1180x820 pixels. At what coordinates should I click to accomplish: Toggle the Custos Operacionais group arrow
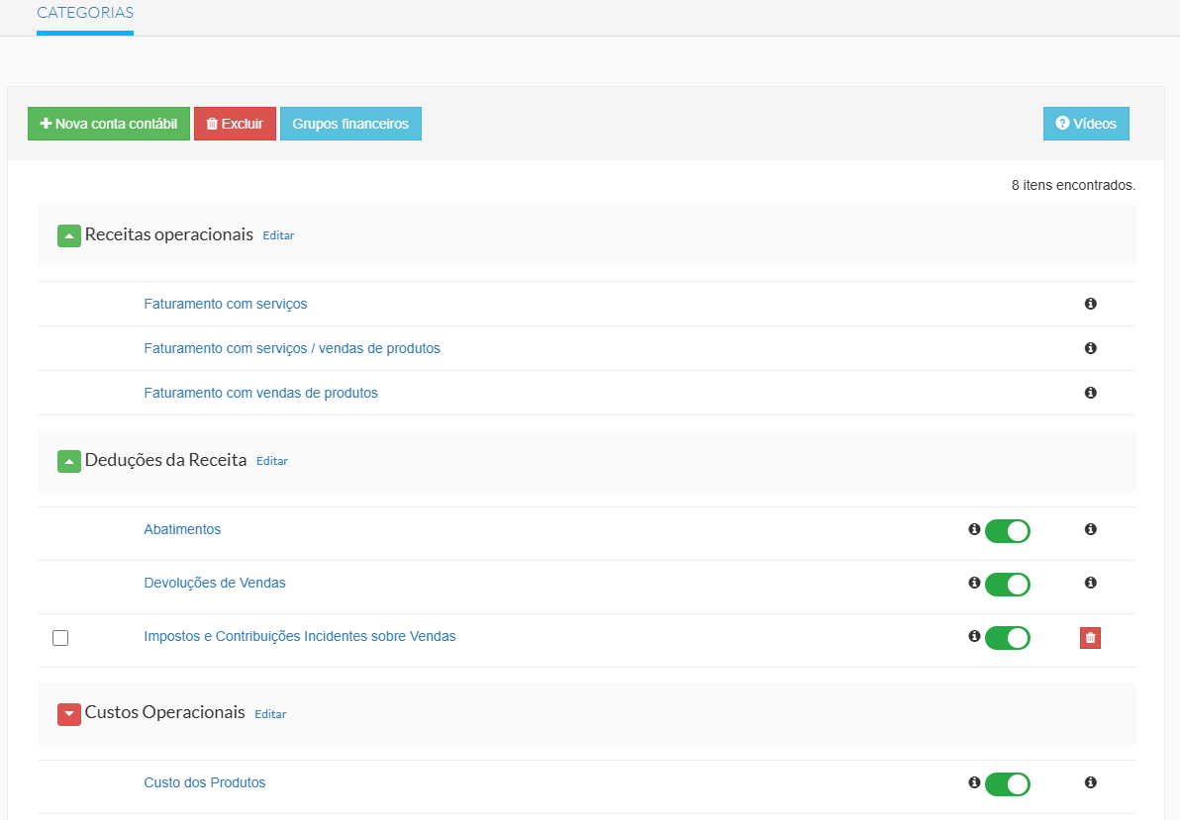[69, 714]
